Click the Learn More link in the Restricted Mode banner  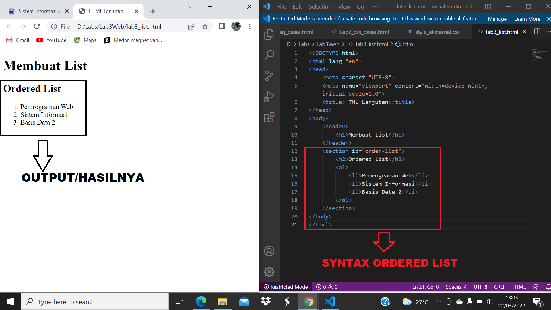(x=527, y=19)
